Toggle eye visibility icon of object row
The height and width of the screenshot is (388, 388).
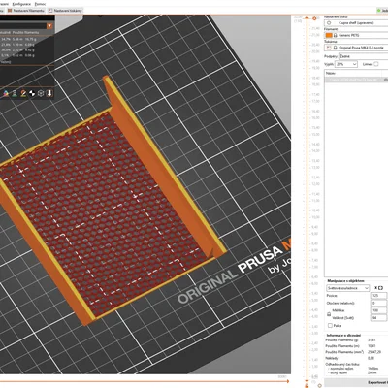[386, 80]
